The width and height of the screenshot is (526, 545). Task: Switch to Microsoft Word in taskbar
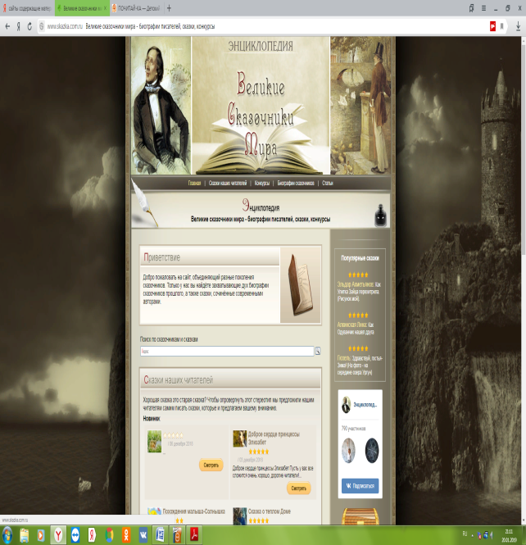[x=160, y=535]
